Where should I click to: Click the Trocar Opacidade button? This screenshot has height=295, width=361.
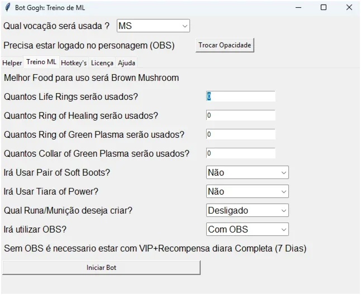tap(225, 45)
